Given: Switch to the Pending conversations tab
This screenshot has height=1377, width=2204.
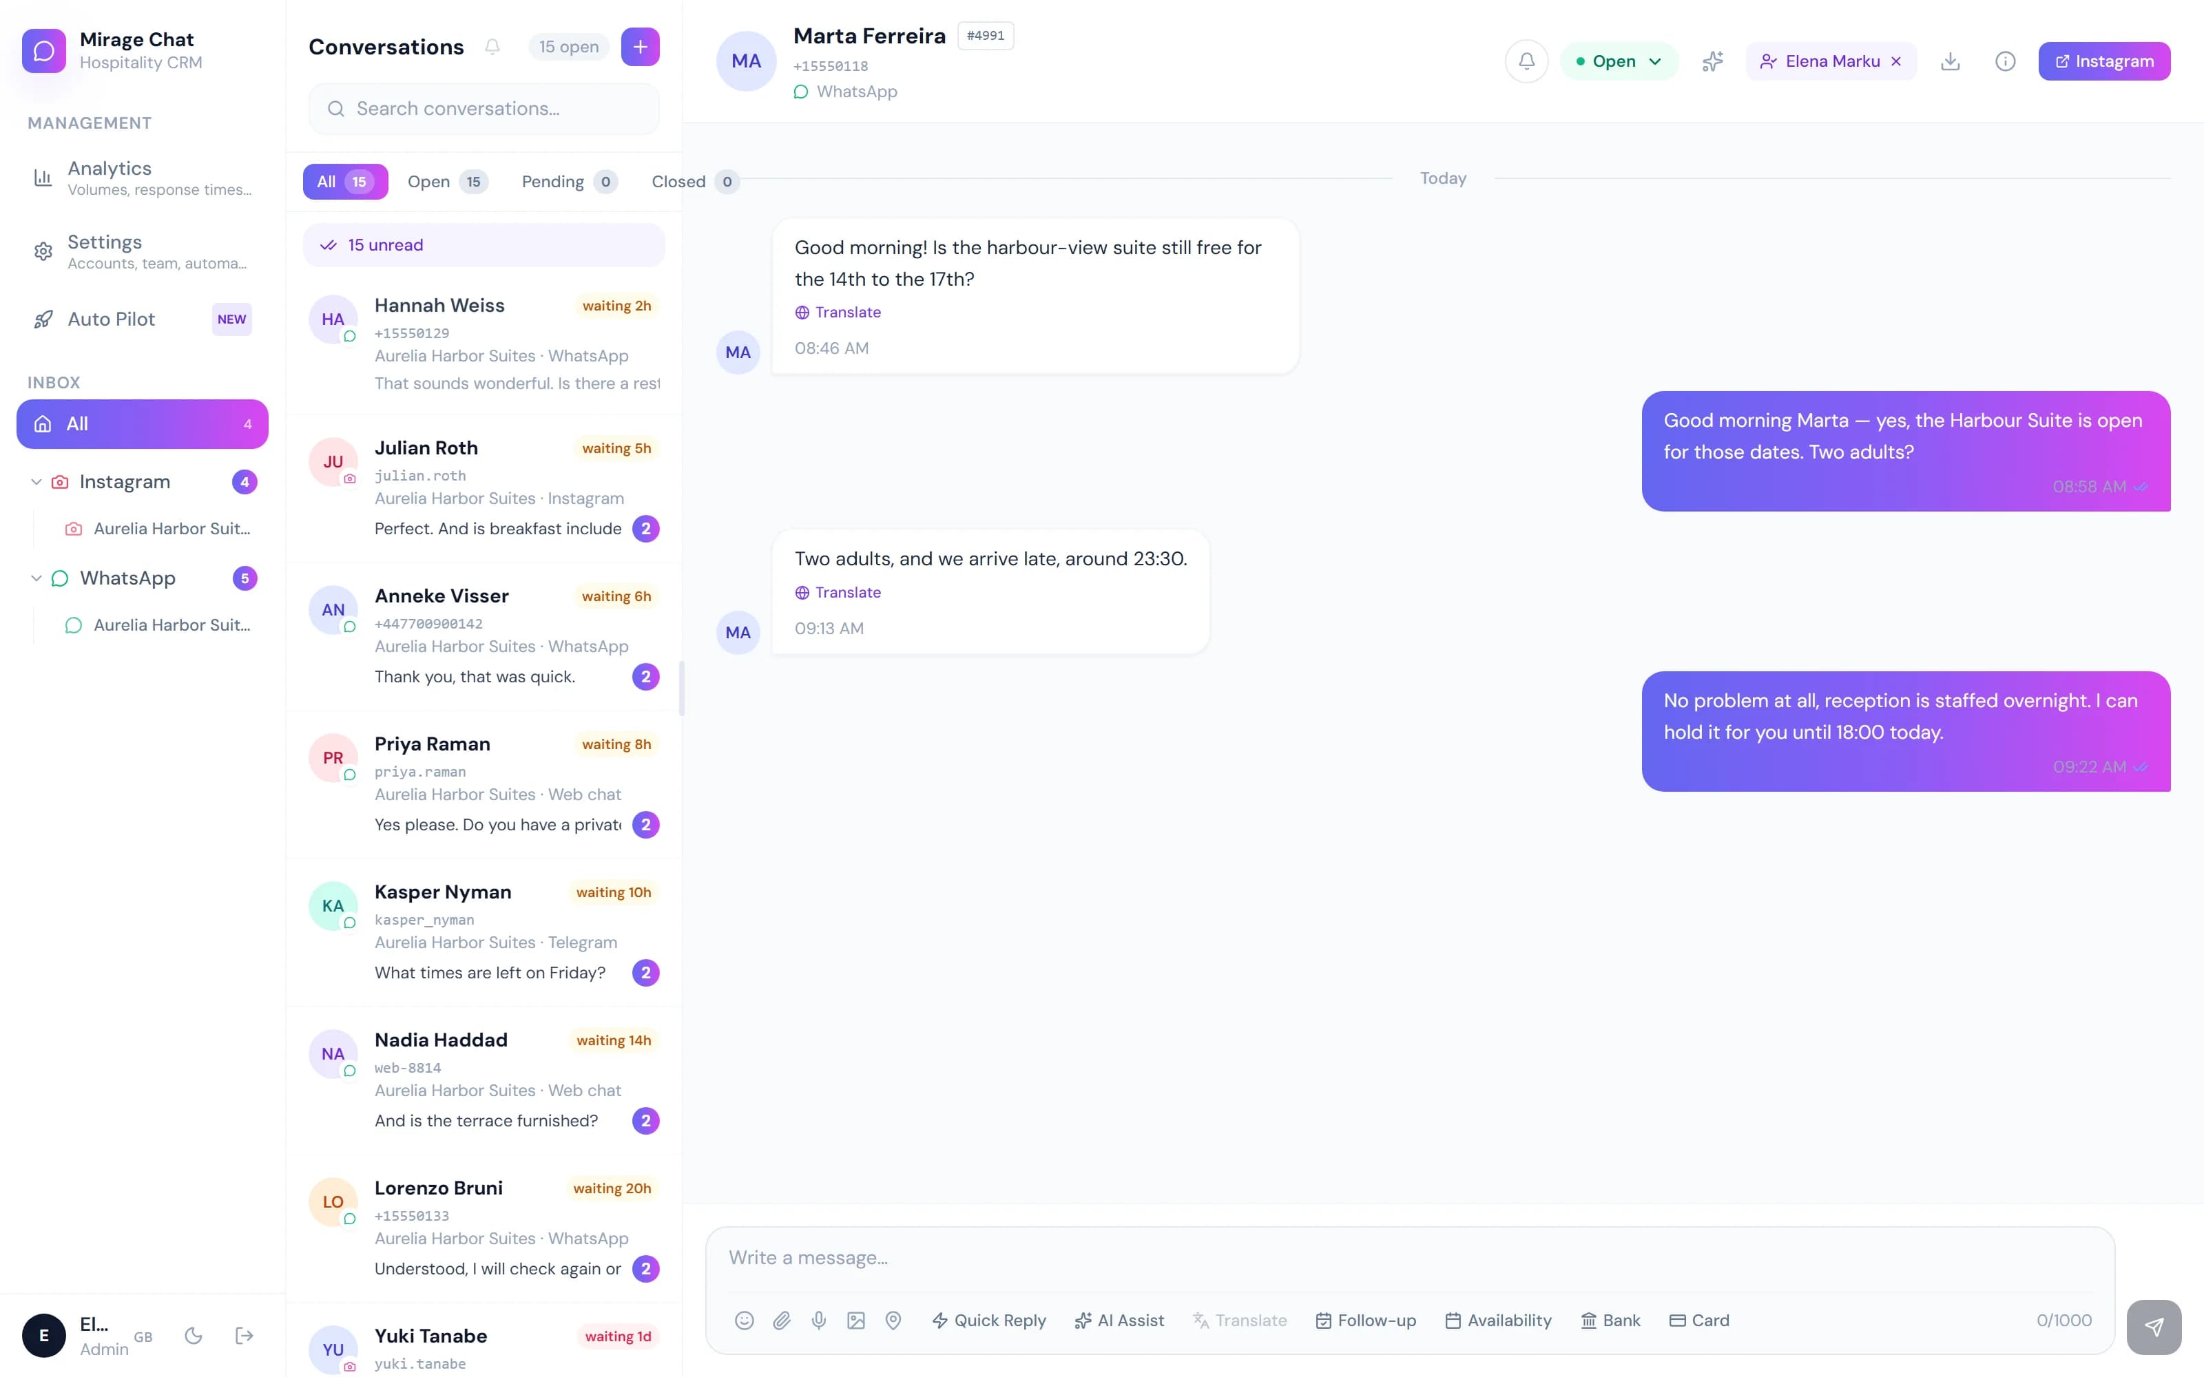Looking at the screenshot, I should click(569, 181).
